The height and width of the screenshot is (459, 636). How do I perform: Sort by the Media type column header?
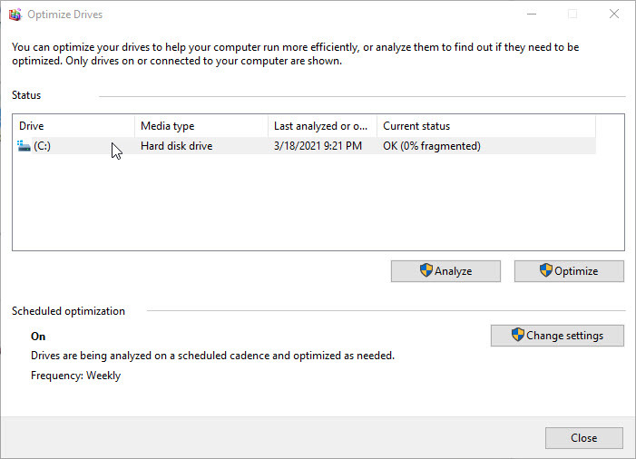pyautogui.click(x=200, y=126)
